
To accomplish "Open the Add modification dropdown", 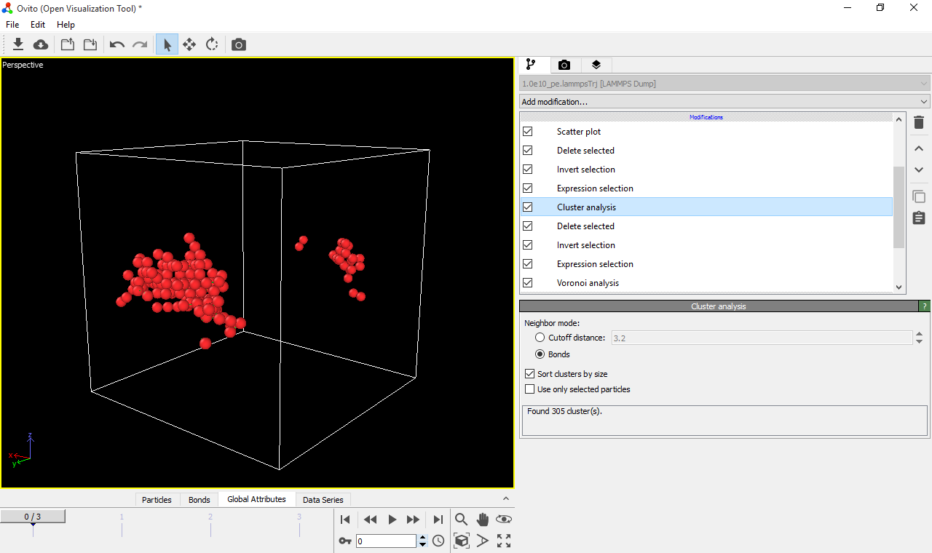I will coord(724,101).
